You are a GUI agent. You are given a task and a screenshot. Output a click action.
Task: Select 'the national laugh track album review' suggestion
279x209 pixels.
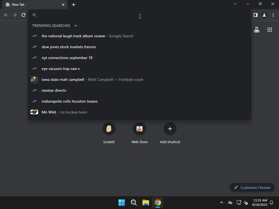pos(139,36)
